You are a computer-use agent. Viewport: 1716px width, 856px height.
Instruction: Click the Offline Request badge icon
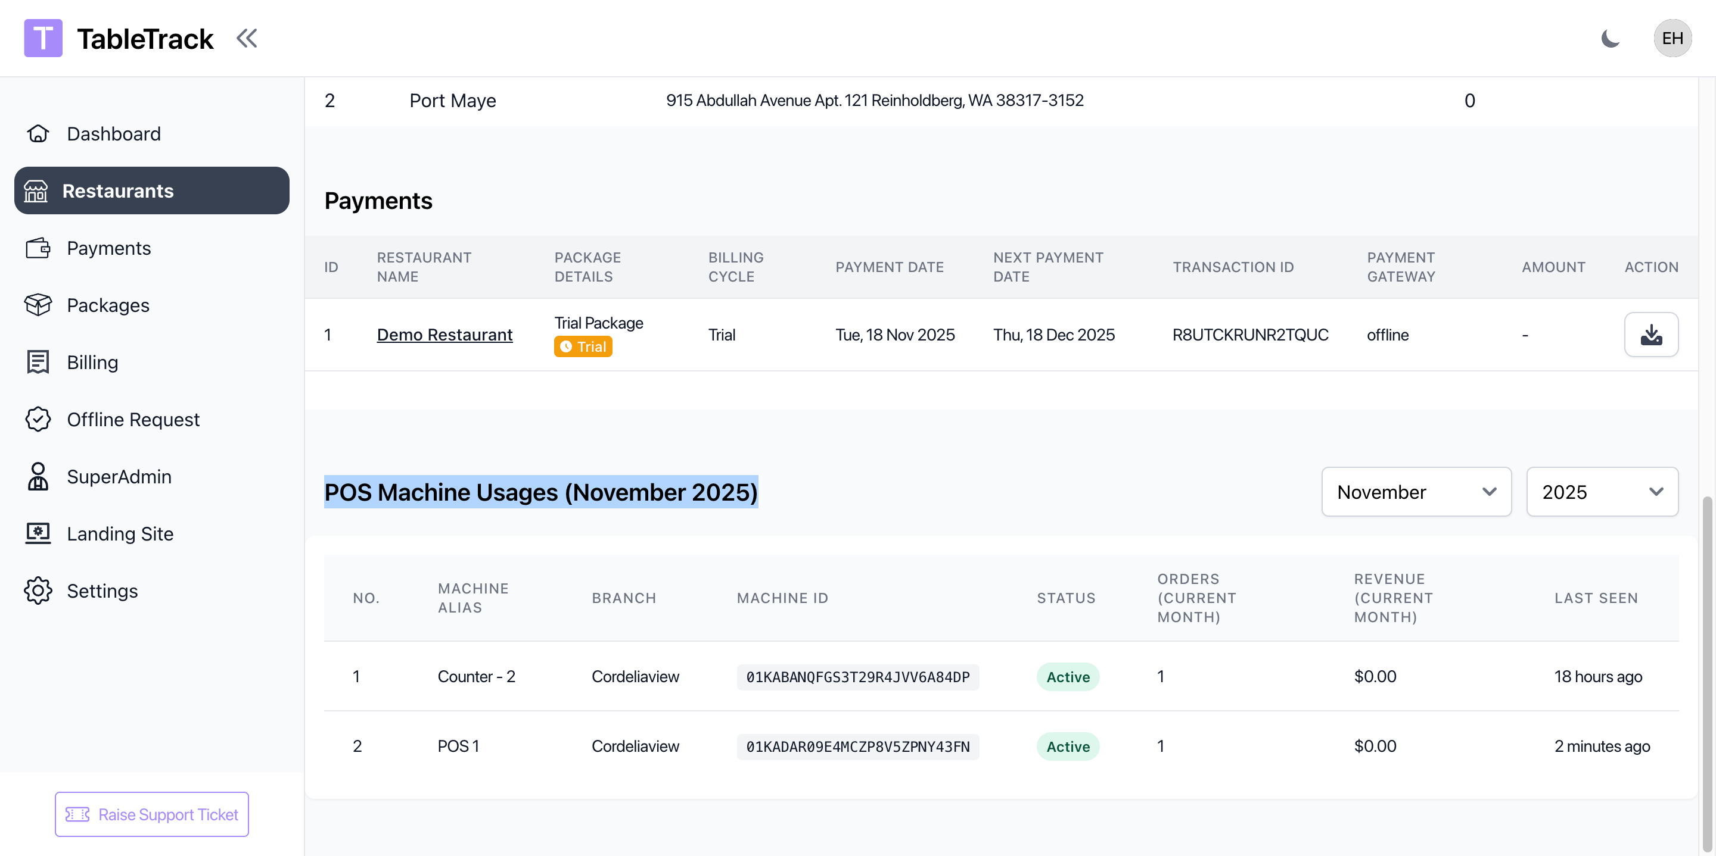(38, 419)
